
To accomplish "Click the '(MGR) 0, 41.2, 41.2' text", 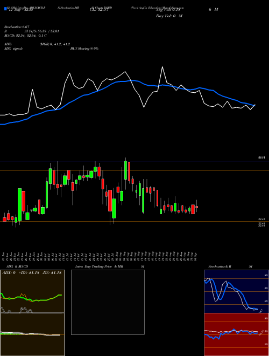I will pos(55,44).
